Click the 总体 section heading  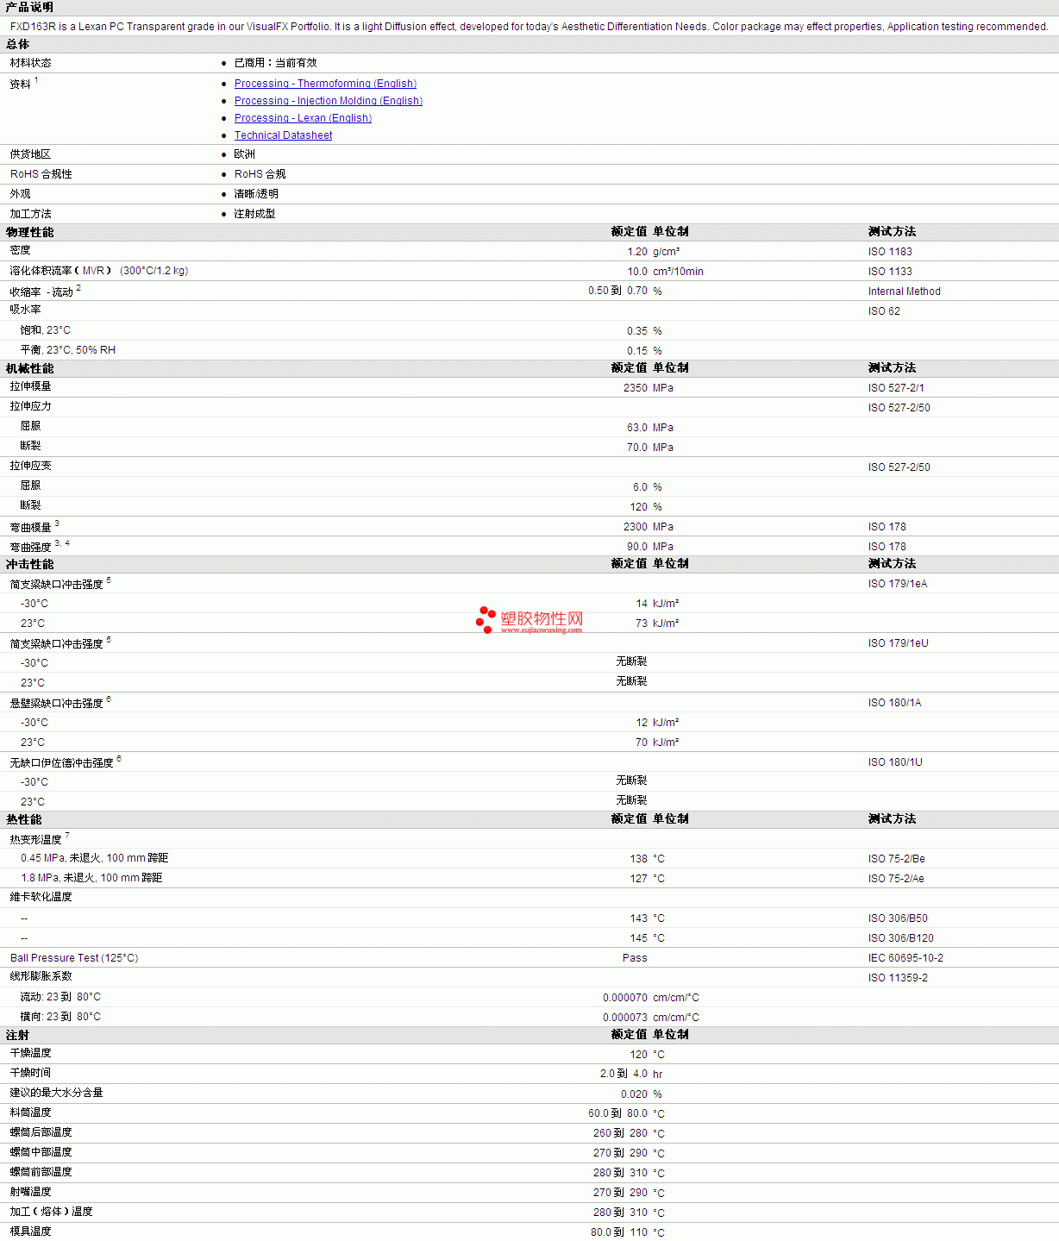tap(17, 44)
